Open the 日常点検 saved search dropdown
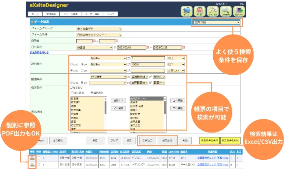The image size is (284, 170). click(x=217, y=23)
